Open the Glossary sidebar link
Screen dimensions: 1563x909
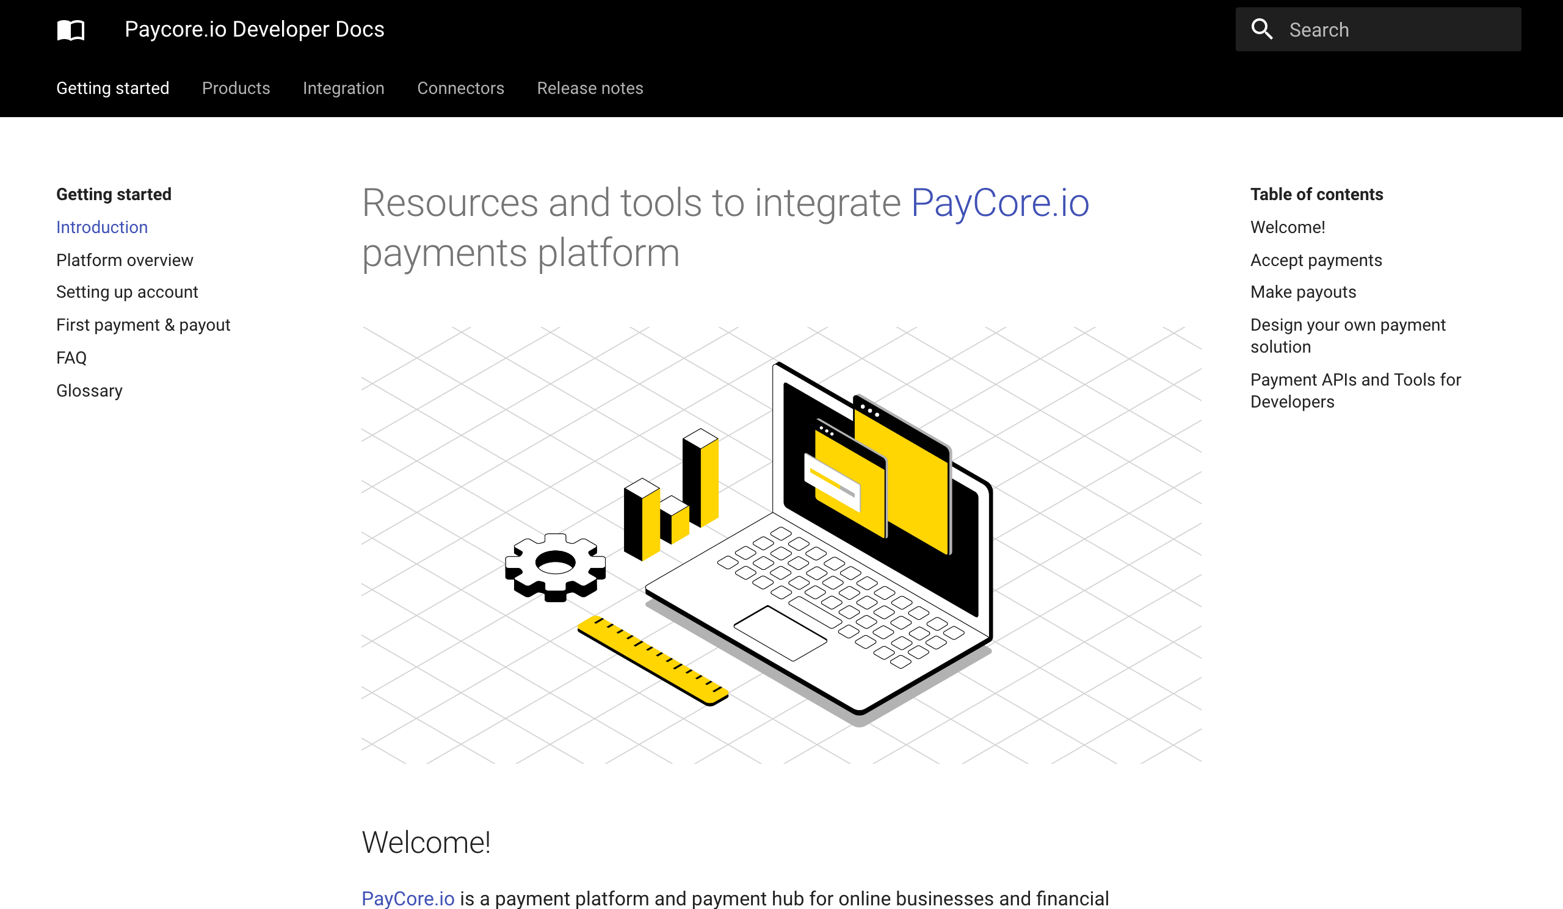pos(89,390)
